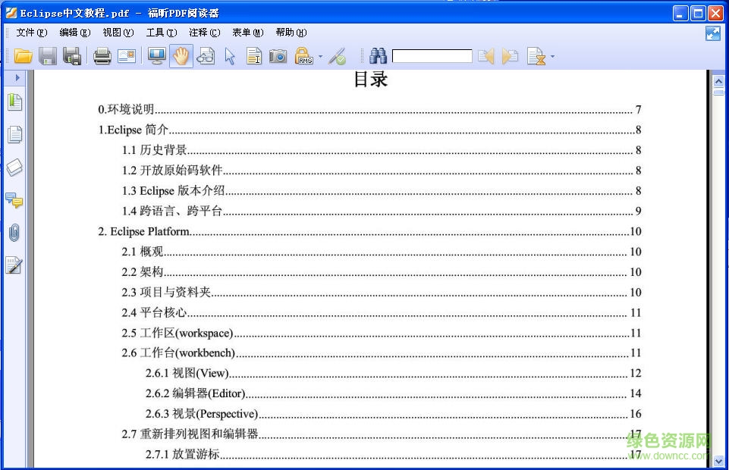Screen dimensions: 729x470
Task: Expand the navigation pane arrow
Action: tap(17, 77)
